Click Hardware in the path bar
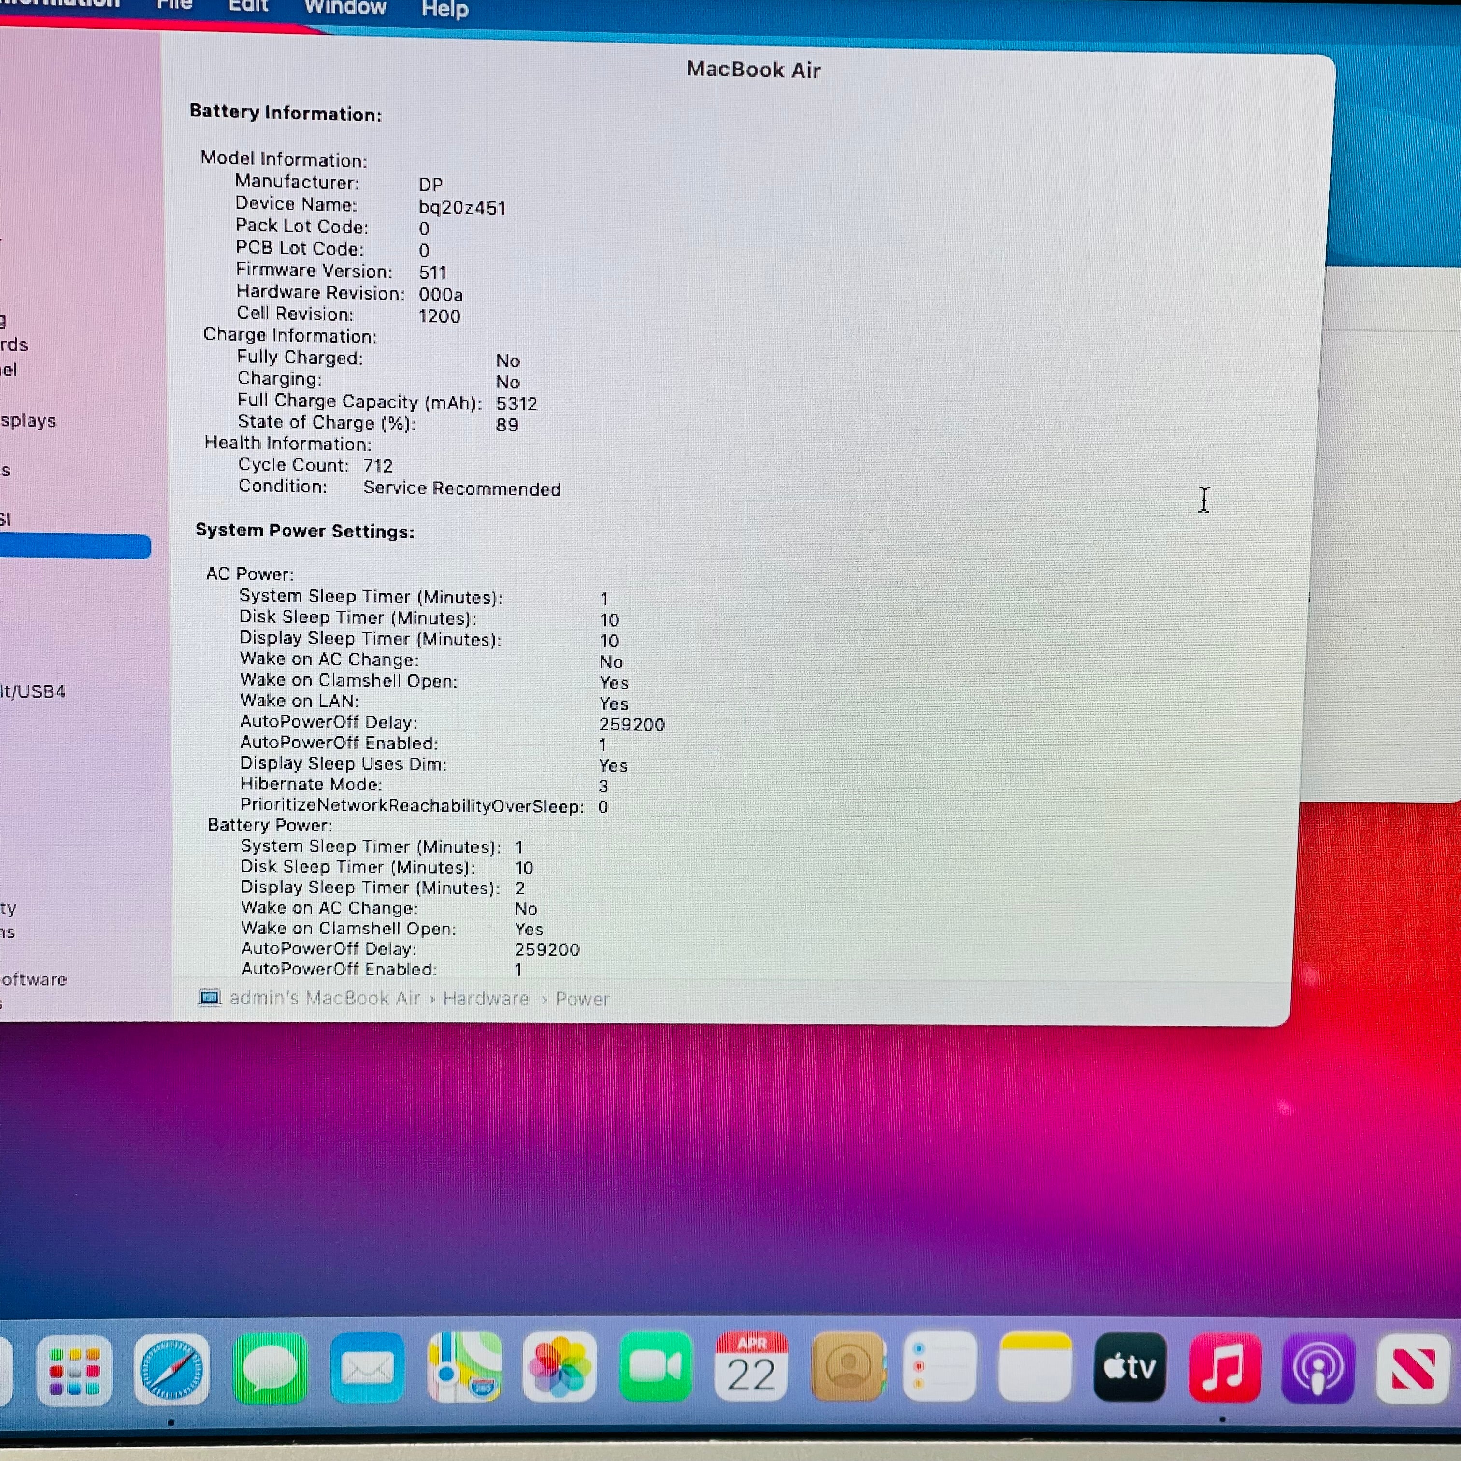This screenshot has height=1461, width=1461. pyautogui.click(x=486, y=998)
